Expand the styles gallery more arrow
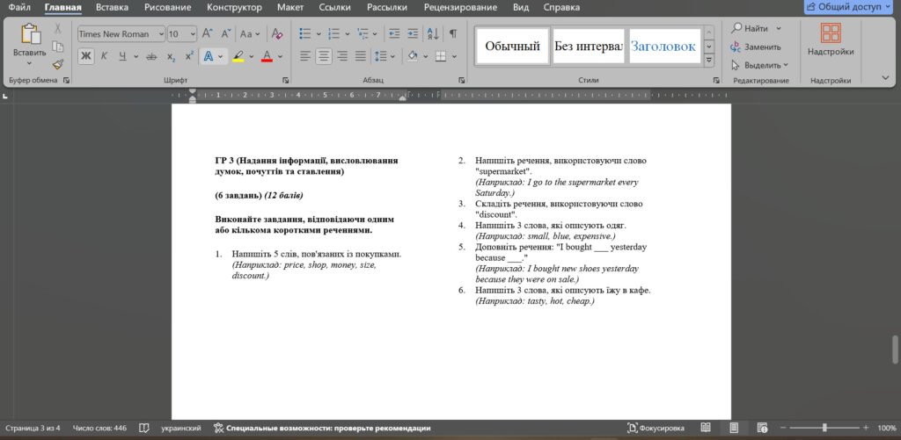The width and height of the screenshot is (901, 440). pos(709,59)
